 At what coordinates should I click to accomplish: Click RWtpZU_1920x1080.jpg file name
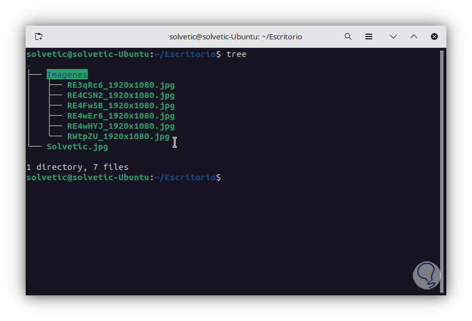119,136
